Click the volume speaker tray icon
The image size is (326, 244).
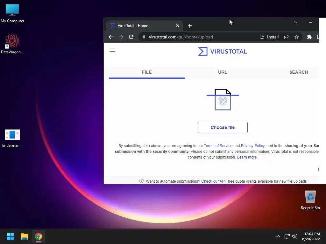pyautogui.click(x=295, y=236)
